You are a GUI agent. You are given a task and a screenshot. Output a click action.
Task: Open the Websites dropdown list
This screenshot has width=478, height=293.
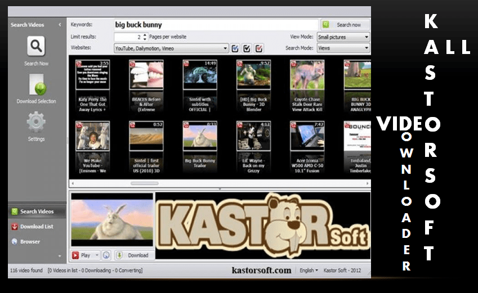(171, 48)
